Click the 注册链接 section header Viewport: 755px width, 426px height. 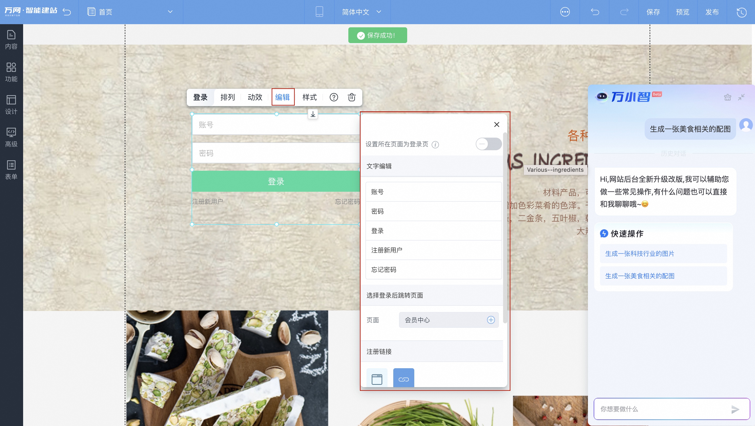click(432, 351)
